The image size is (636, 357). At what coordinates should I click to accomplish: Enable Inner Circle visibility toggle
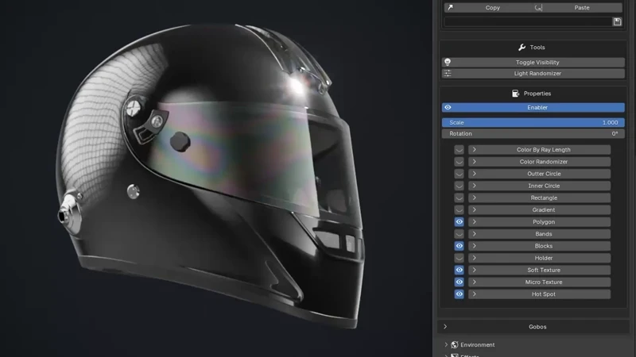click(460, 186)
